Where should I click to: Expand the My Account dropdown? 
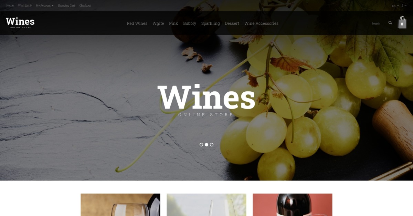pyautogui.click(x=44, y=6)
